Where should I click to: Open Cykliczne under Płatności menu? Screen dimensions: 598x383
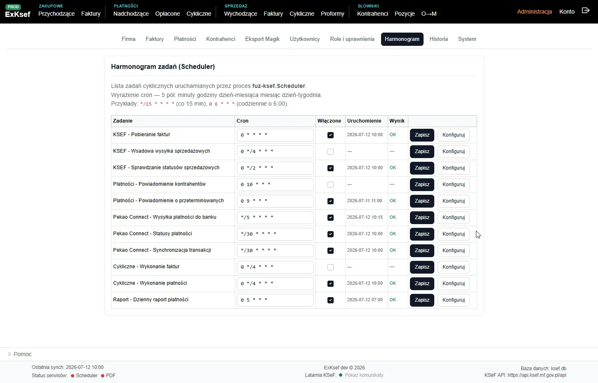(199, 14)
